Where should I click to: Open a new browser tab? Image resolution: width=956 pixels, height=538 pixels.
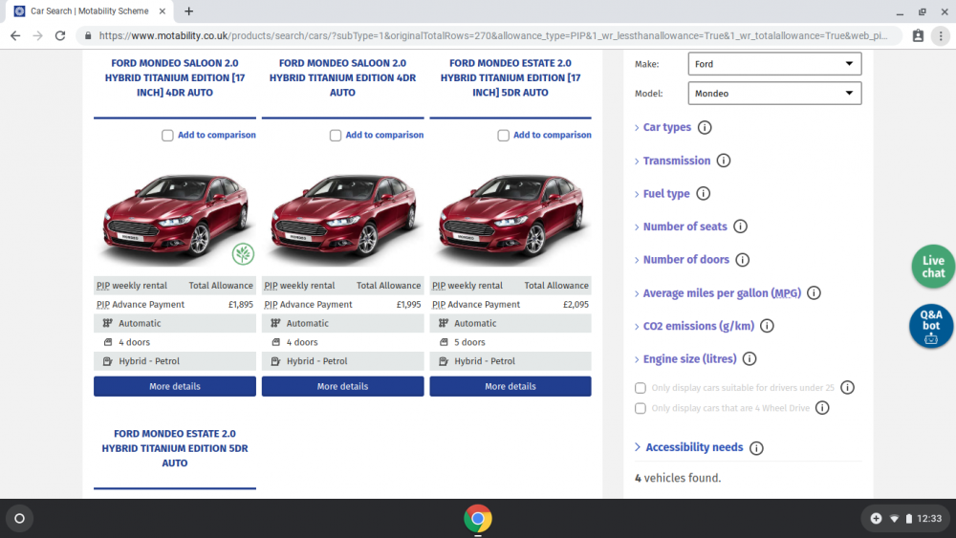[x=189, y=11]
